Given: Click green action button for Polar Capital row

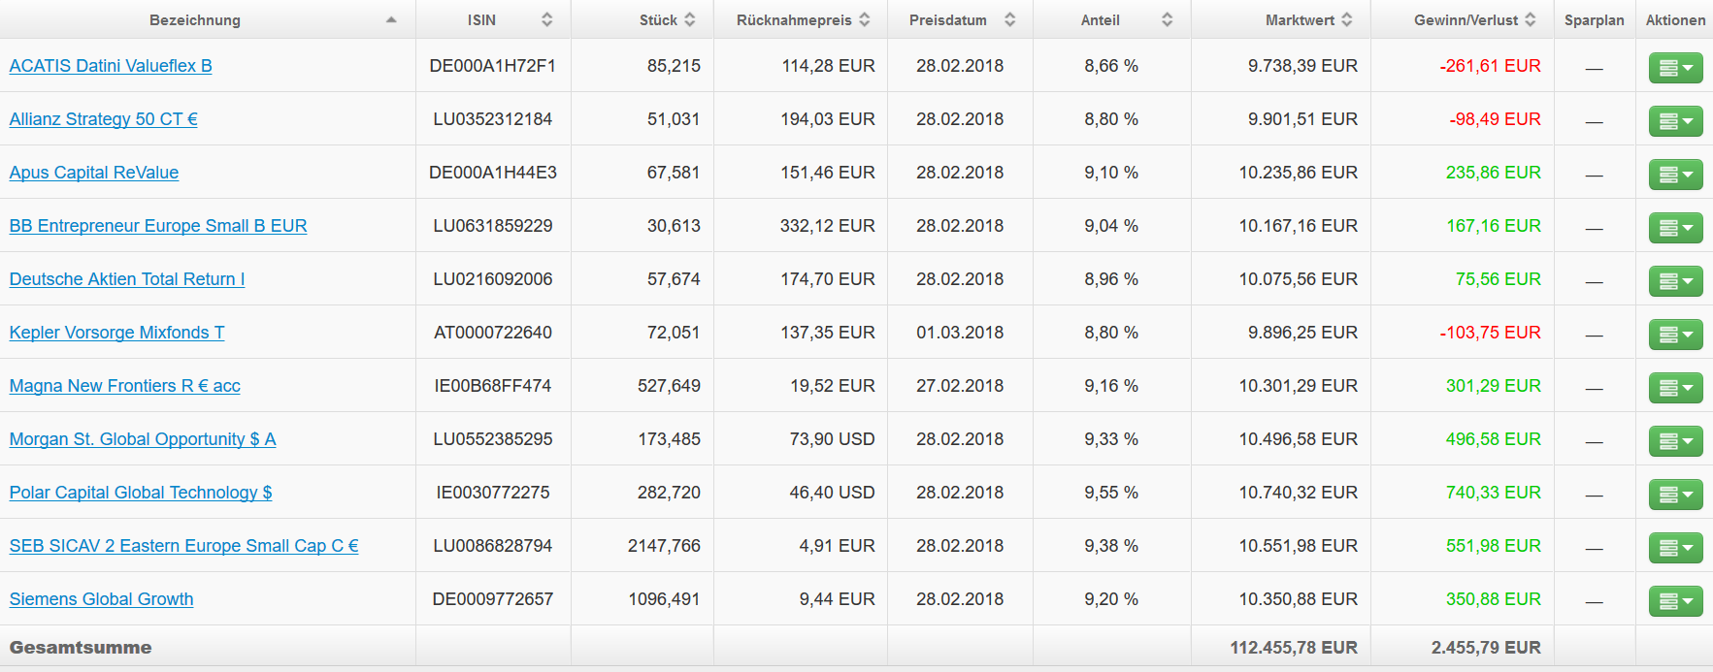Looking at the screenshot, I should [1675, 495].
